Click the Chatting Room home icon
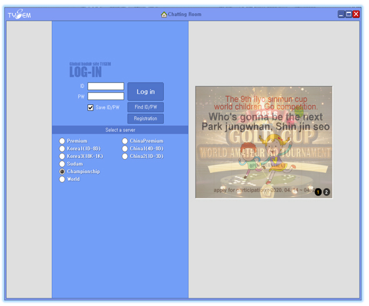Screen dimensions: 369x306 pos(164,14)
